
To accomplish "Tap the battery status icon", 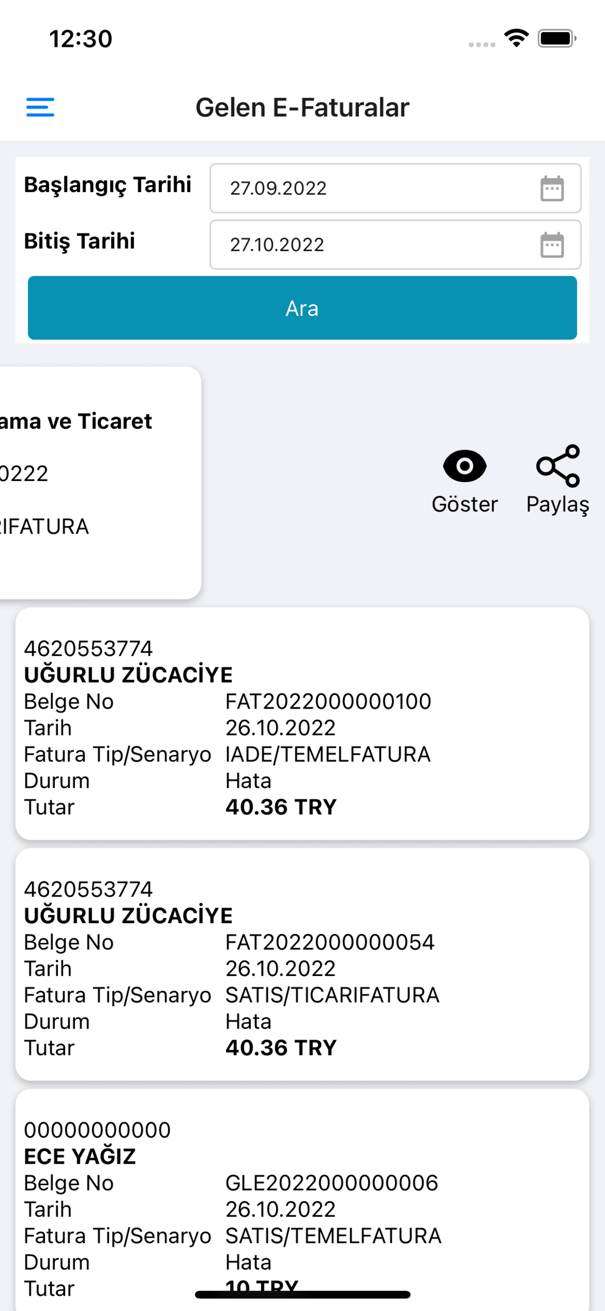I will [x=557, y=39].
